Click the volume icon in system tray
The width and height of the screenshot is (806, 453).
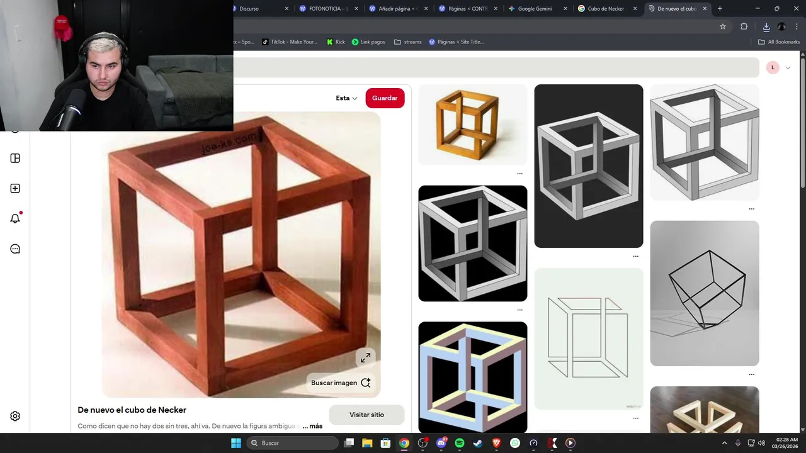pyautogui.click(x=762, y=443)
